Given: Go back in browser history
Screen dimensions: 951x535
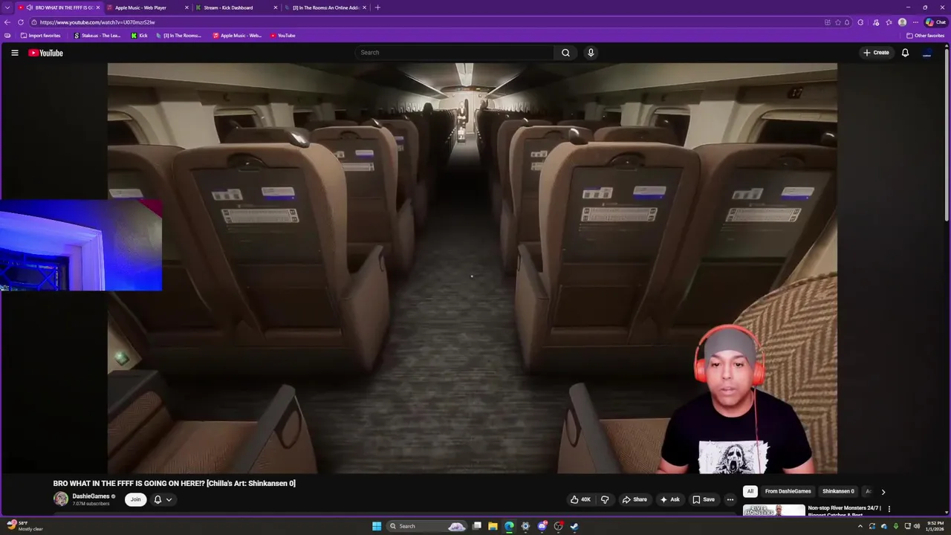Looking at the screenshot, I should point(7,22).
